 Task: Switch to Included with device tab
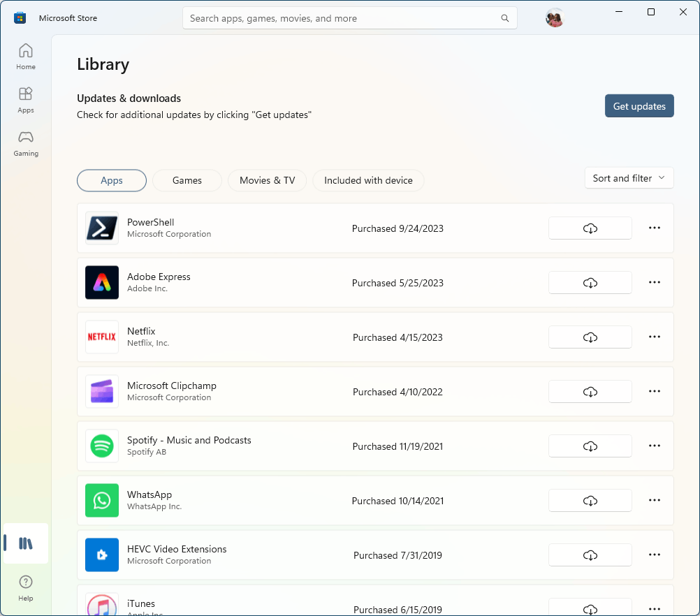tap(368, 180)
